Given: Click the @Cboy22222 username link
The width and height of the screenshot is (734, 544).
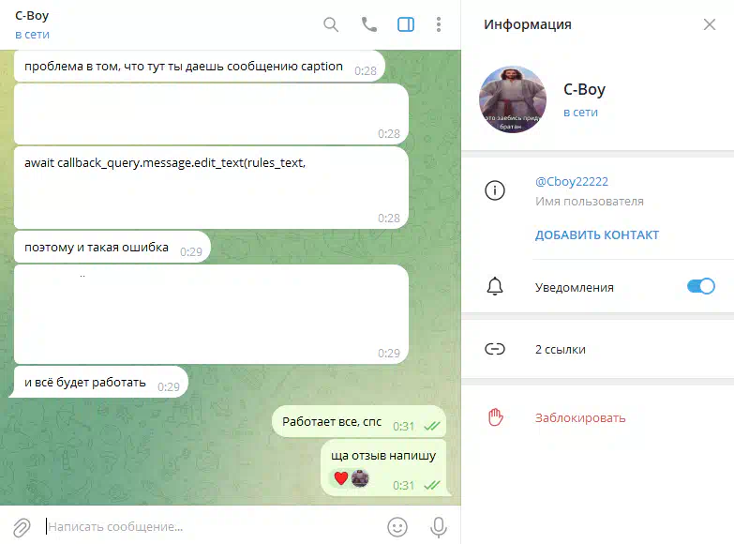Looking at the screenshot, I should (x=572, y=181).
